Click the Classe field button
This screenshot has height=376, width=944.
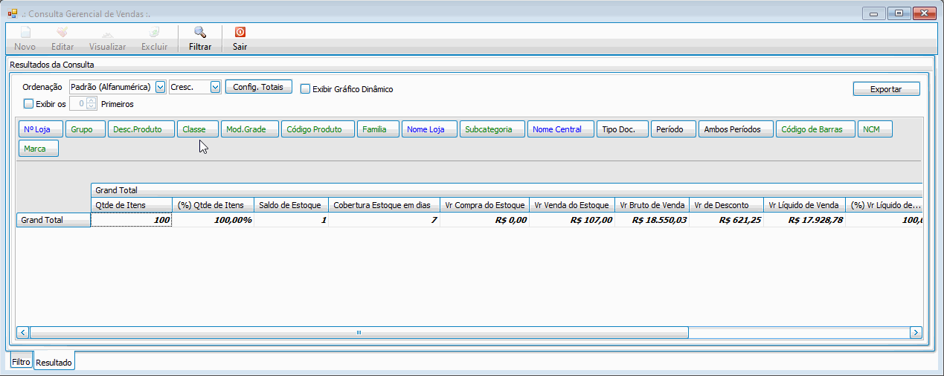pos(198,129)
